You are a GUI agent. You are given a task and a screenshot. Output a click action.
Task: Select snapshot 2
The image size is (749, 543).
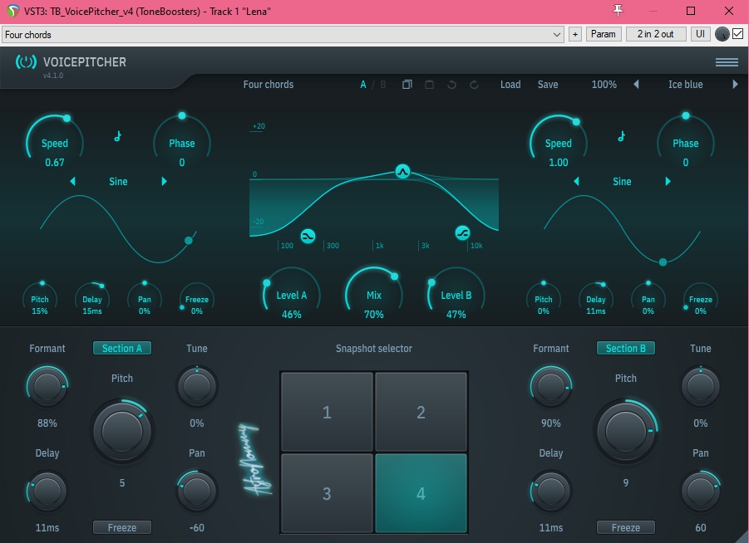point(421,412)
